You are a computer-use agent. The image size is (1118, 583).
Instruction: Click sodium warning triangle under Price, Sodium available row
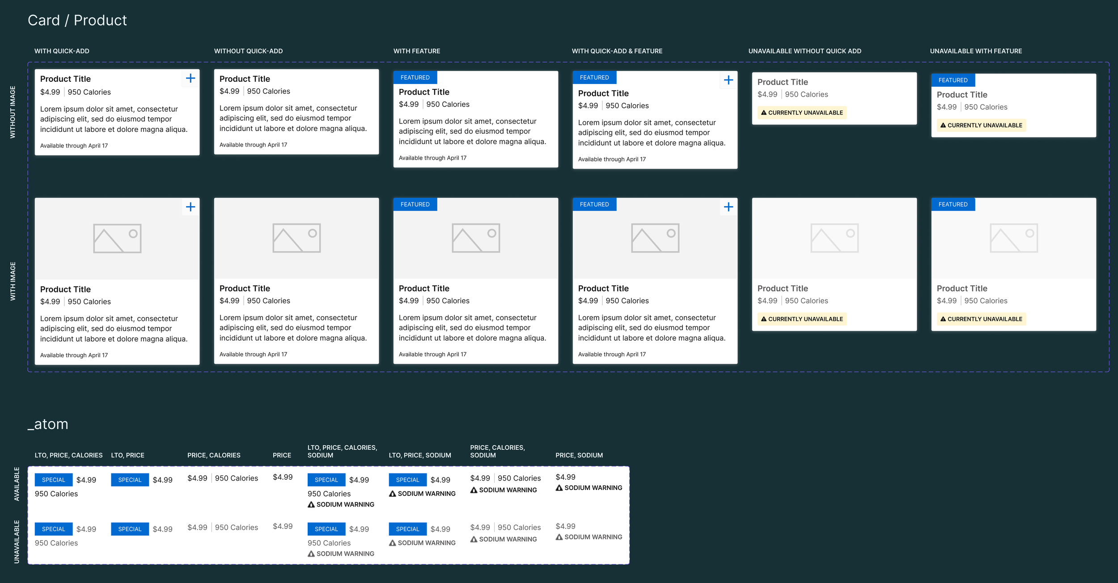pyautogui.click(x=559, y=488)
